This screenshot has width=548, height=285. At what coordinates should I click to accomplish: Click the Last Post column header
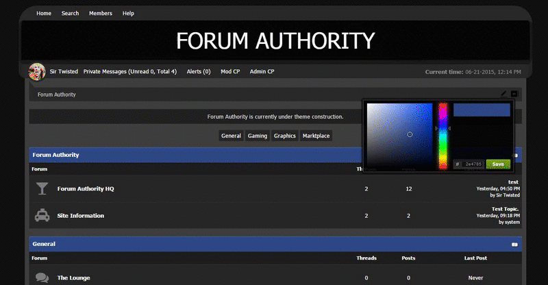pyautogui.click(x=475, y=258)
